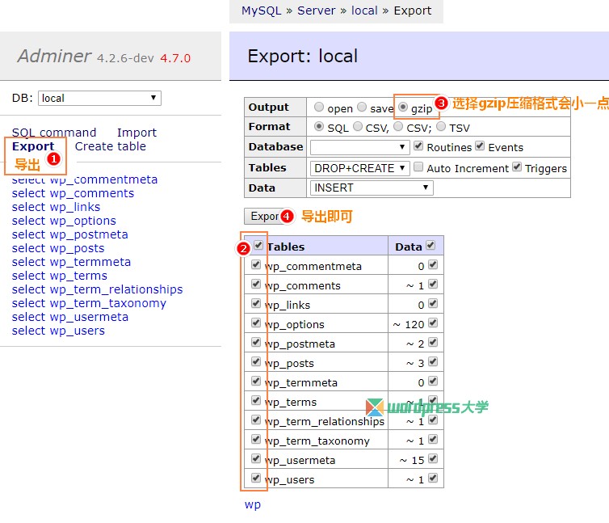Select 'CSV;' format radio button

[x=398, y=126]
